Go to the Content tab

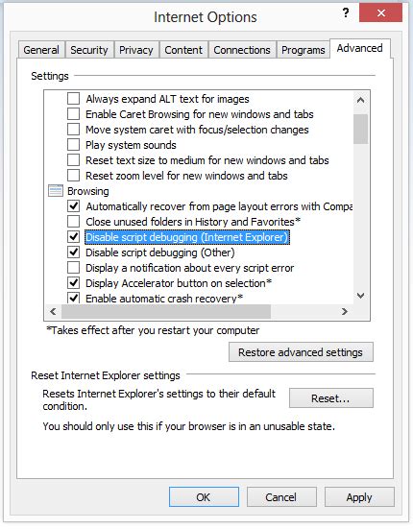pyautogui.click(x=183, y=50)
